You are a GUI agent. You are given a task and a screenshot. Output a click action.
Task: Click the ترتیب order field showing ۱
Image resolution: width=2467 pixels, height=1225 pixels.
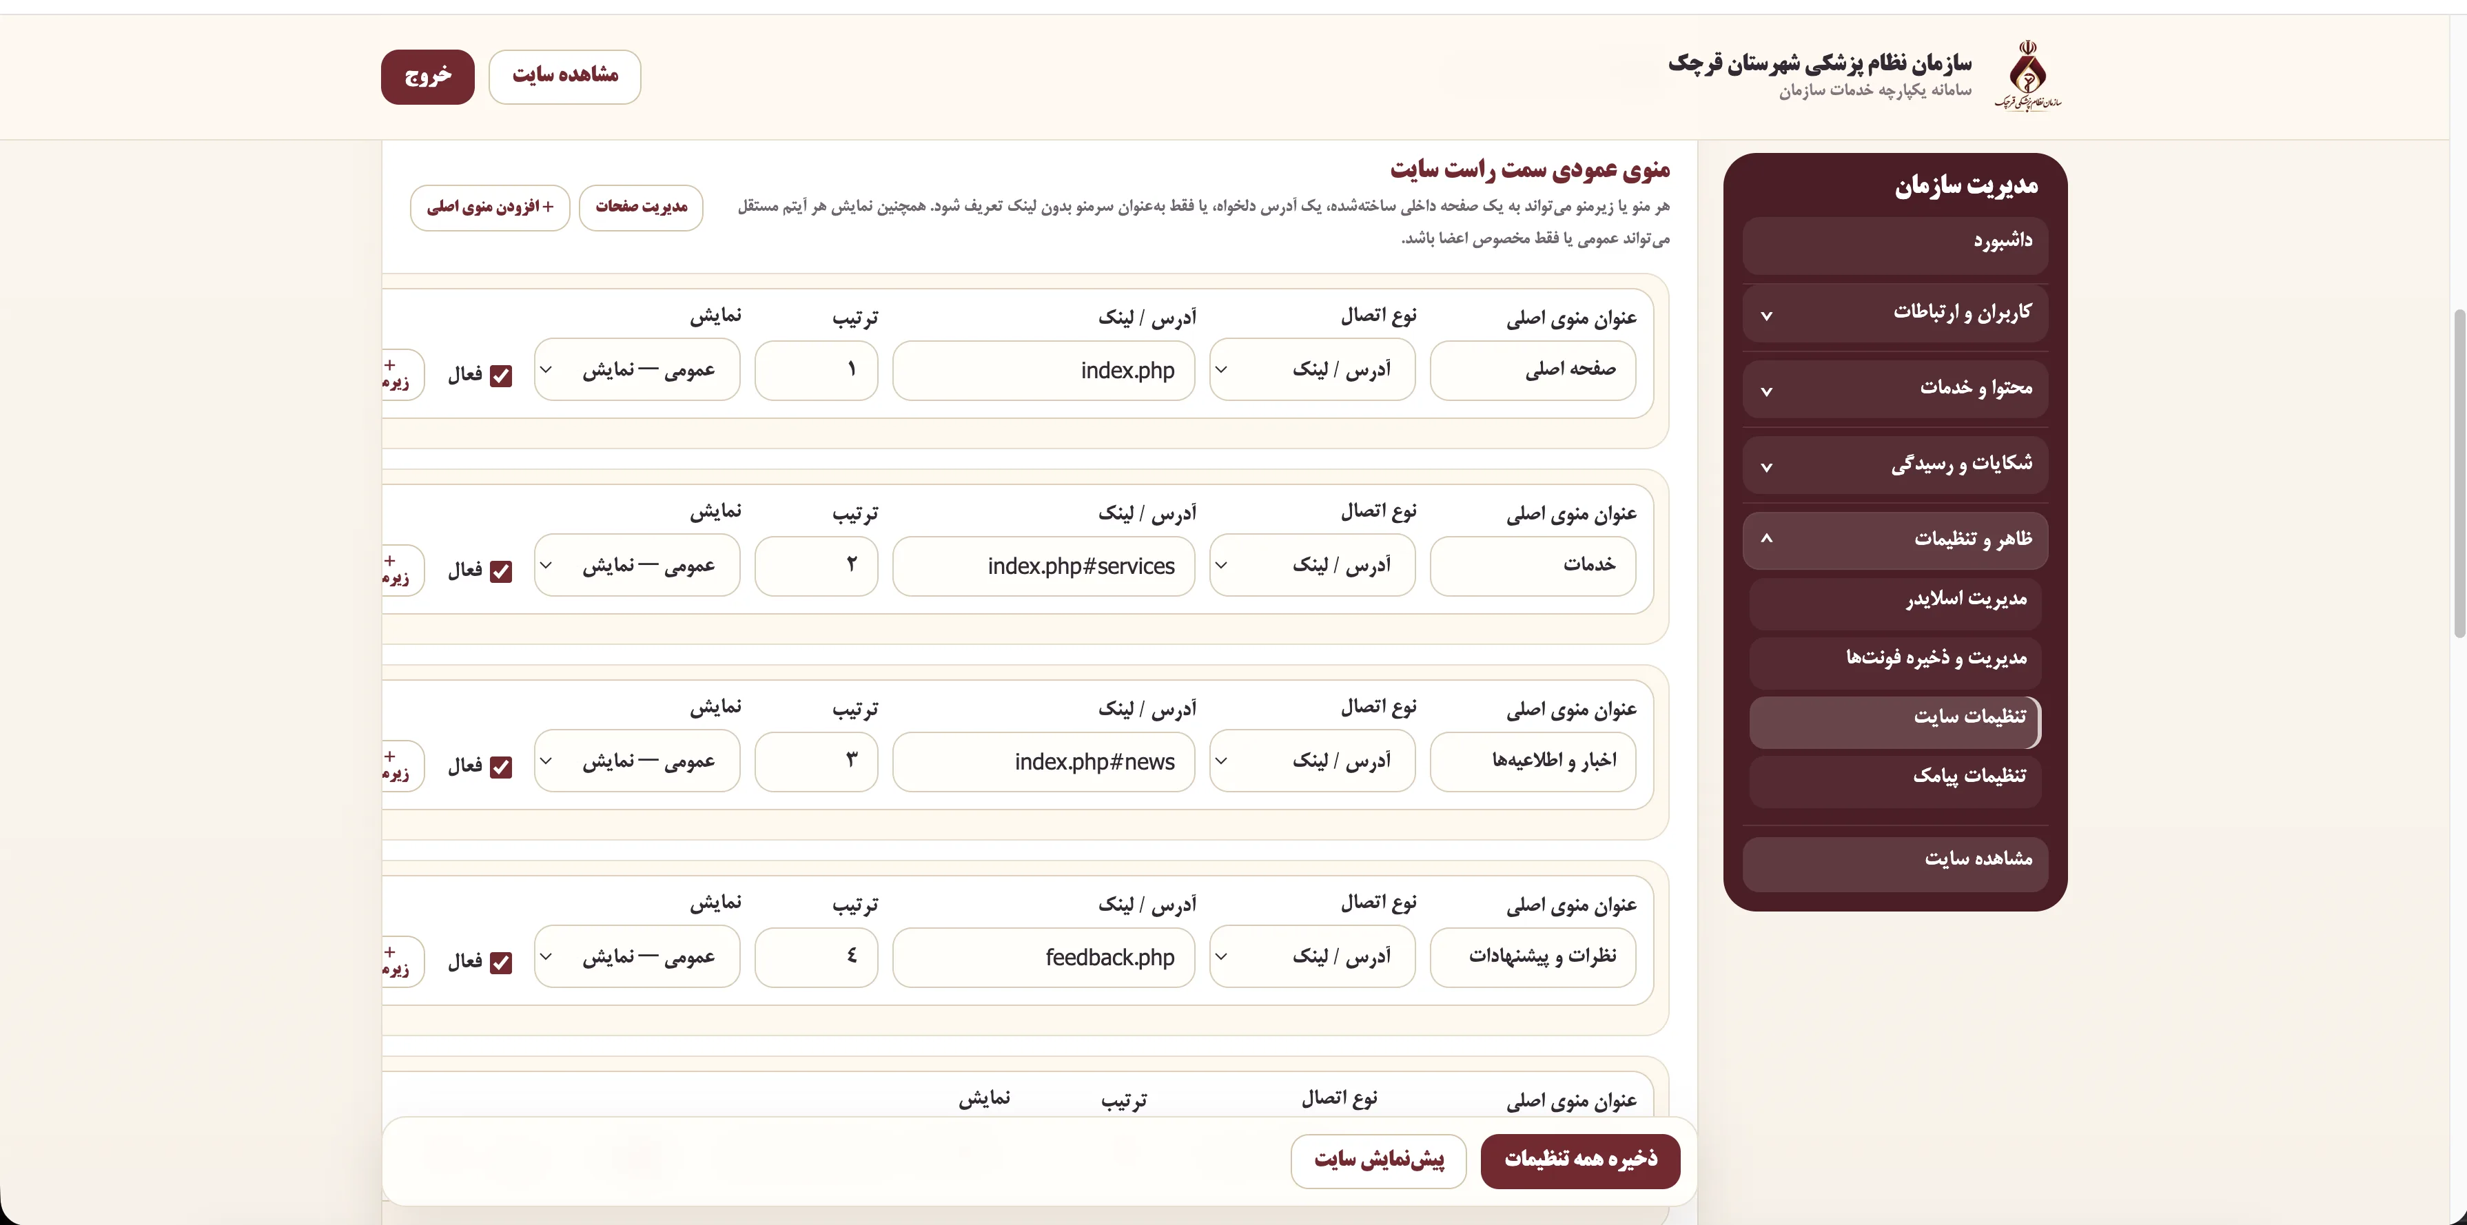point(816,370)
